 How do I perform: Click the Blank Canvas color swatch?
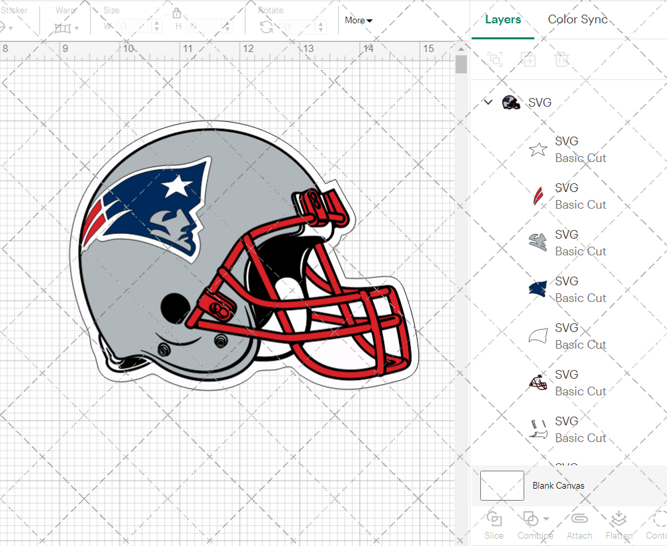click(502, 485)
